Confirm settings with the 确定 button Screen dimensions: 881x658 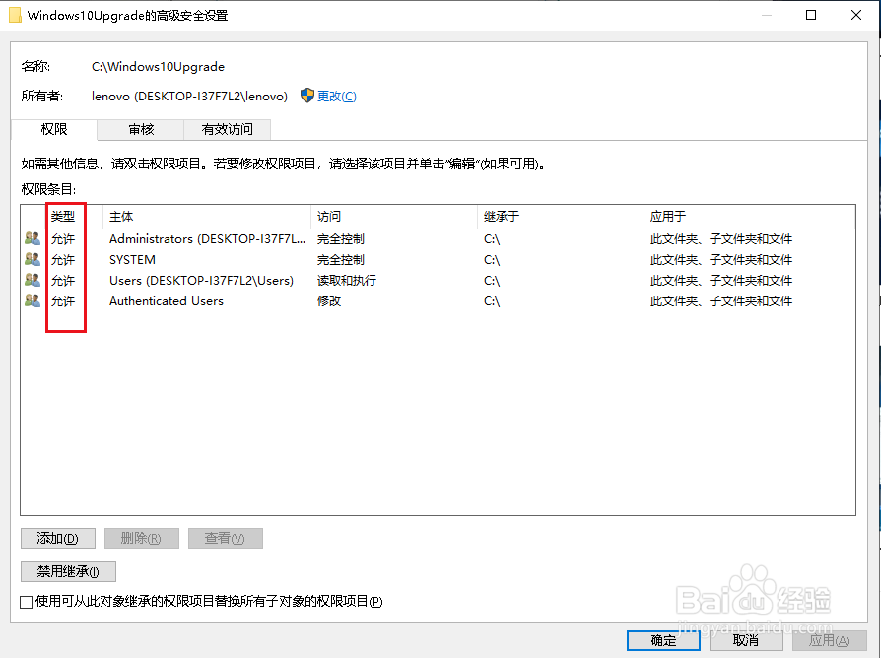pyautogui.click(x=662, y=640)
